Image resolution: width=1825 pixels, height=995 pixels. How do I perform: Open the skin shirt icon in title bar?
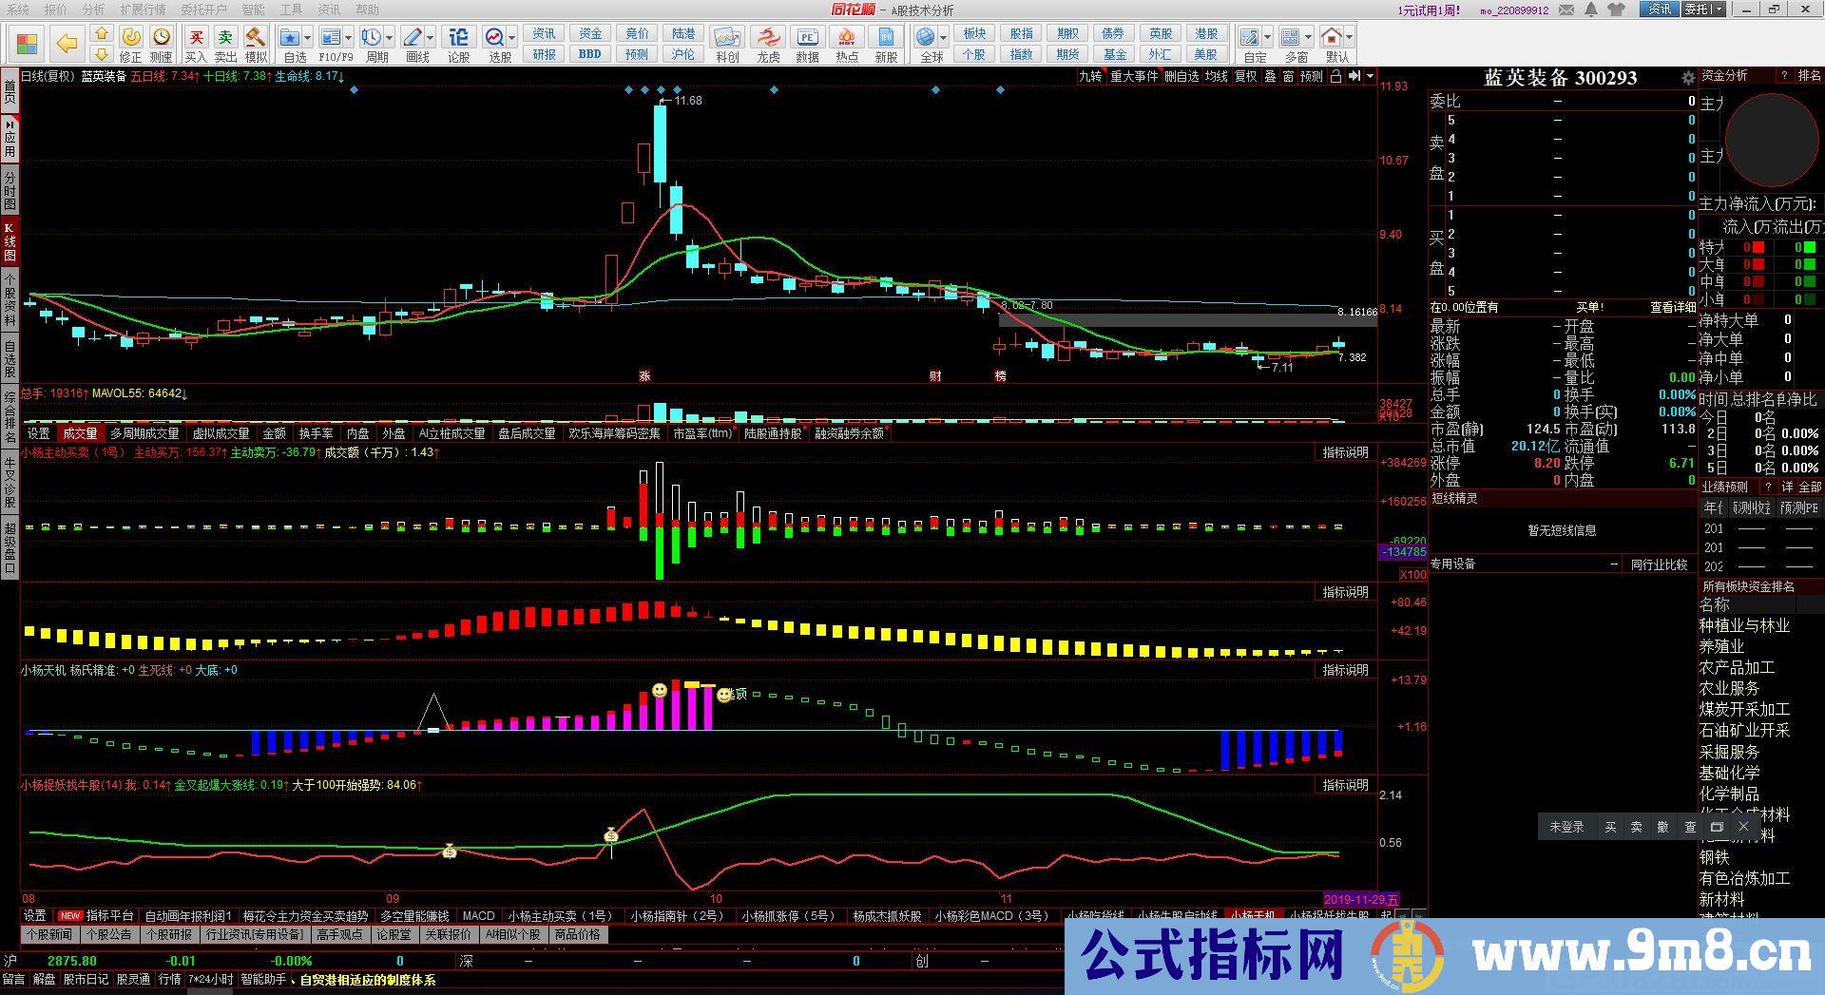[x=1617, y=10]
